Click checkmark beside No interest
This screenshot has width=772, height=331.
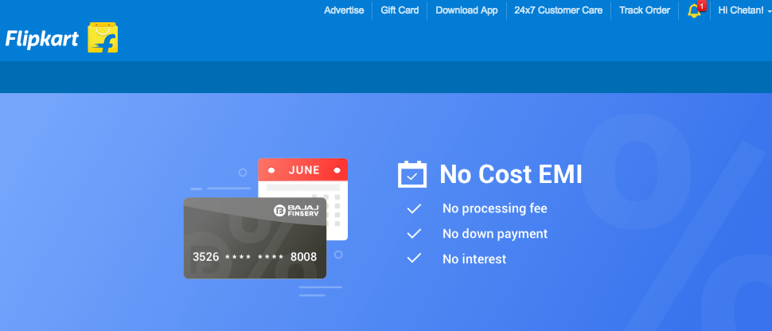coord(414,258)
